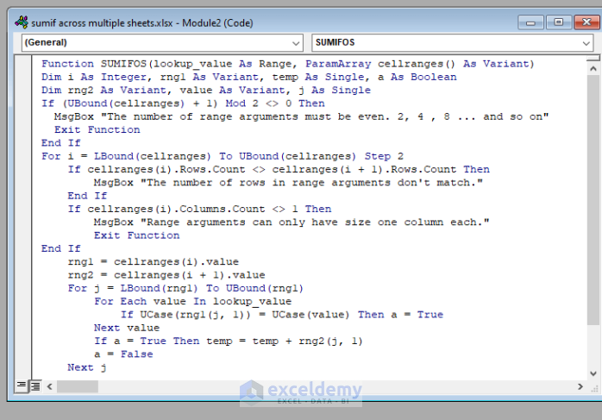
Task: Click the 'Next j' line
Action: click(x=87, y=367)
